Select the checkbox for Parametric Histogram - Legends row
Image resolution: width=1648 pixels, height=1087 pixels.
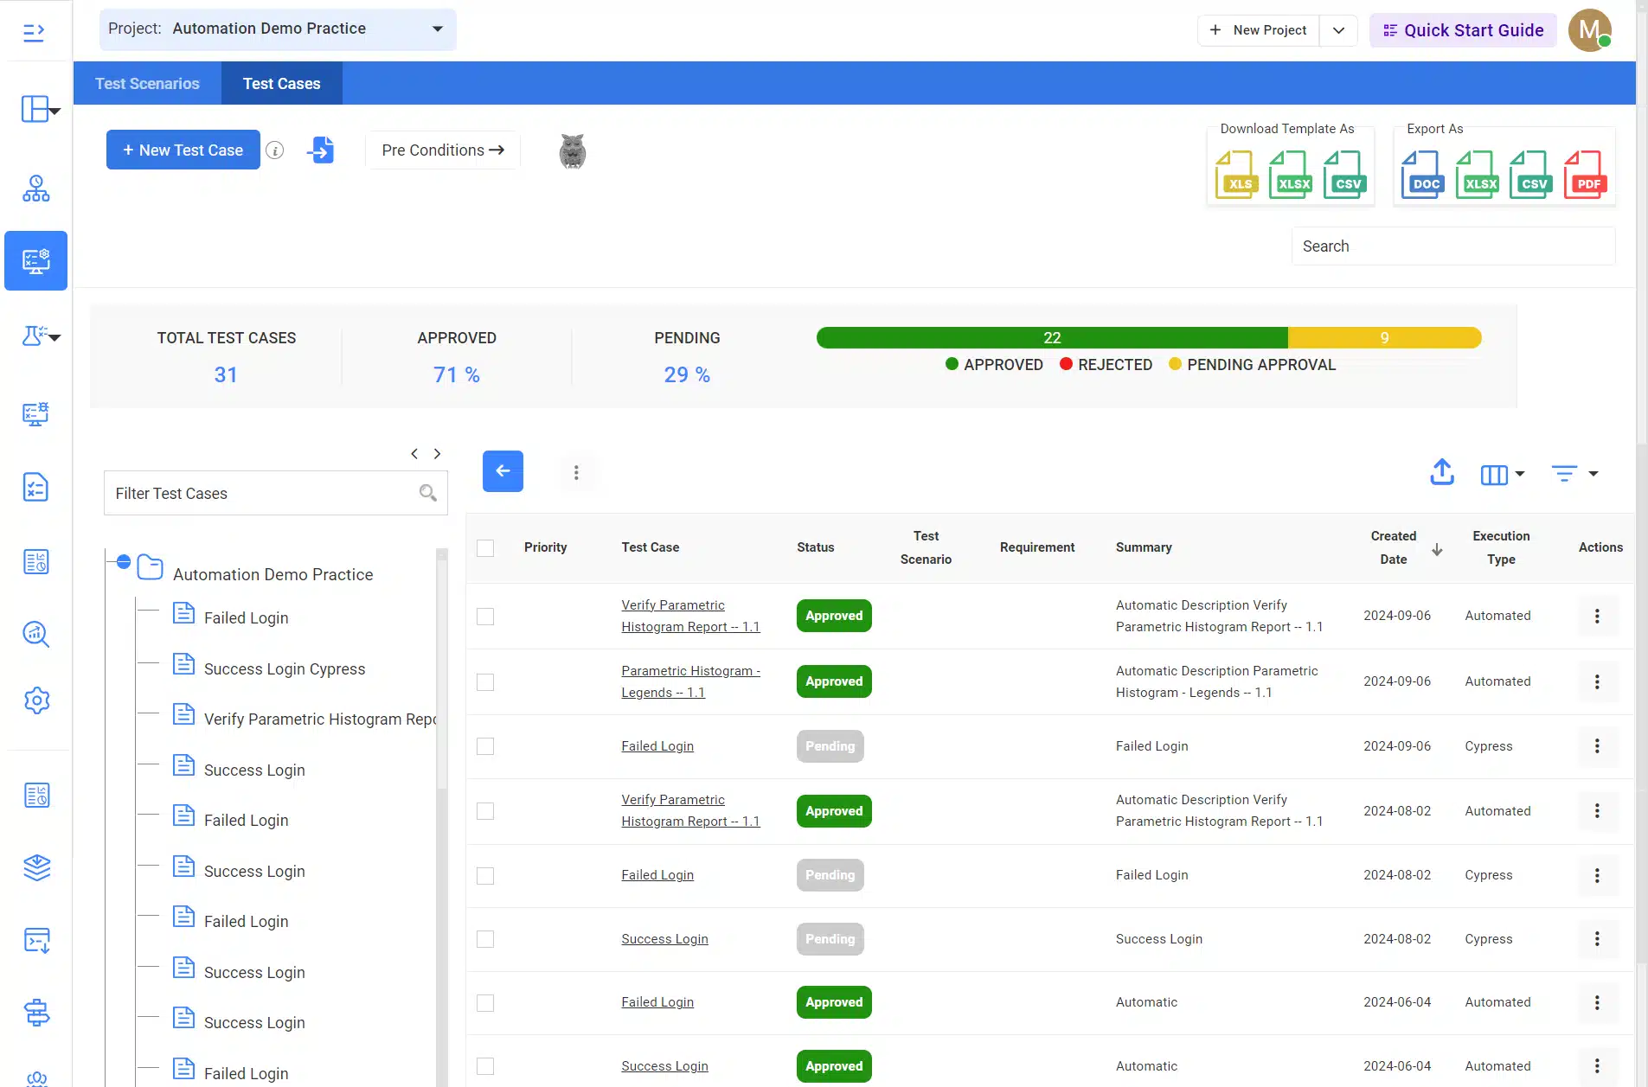(x=485, y=682)
